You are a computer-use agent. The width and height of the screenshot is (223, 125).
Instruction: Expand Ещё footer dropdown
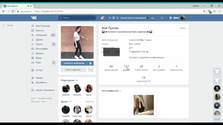tap(44, 101)
